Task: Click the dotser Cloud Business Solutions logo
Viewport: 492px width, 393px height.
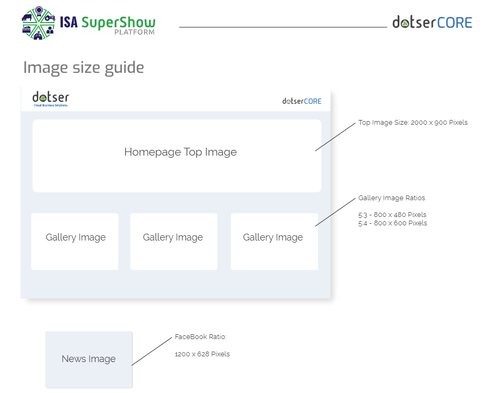Action: (x=50, y=99)
